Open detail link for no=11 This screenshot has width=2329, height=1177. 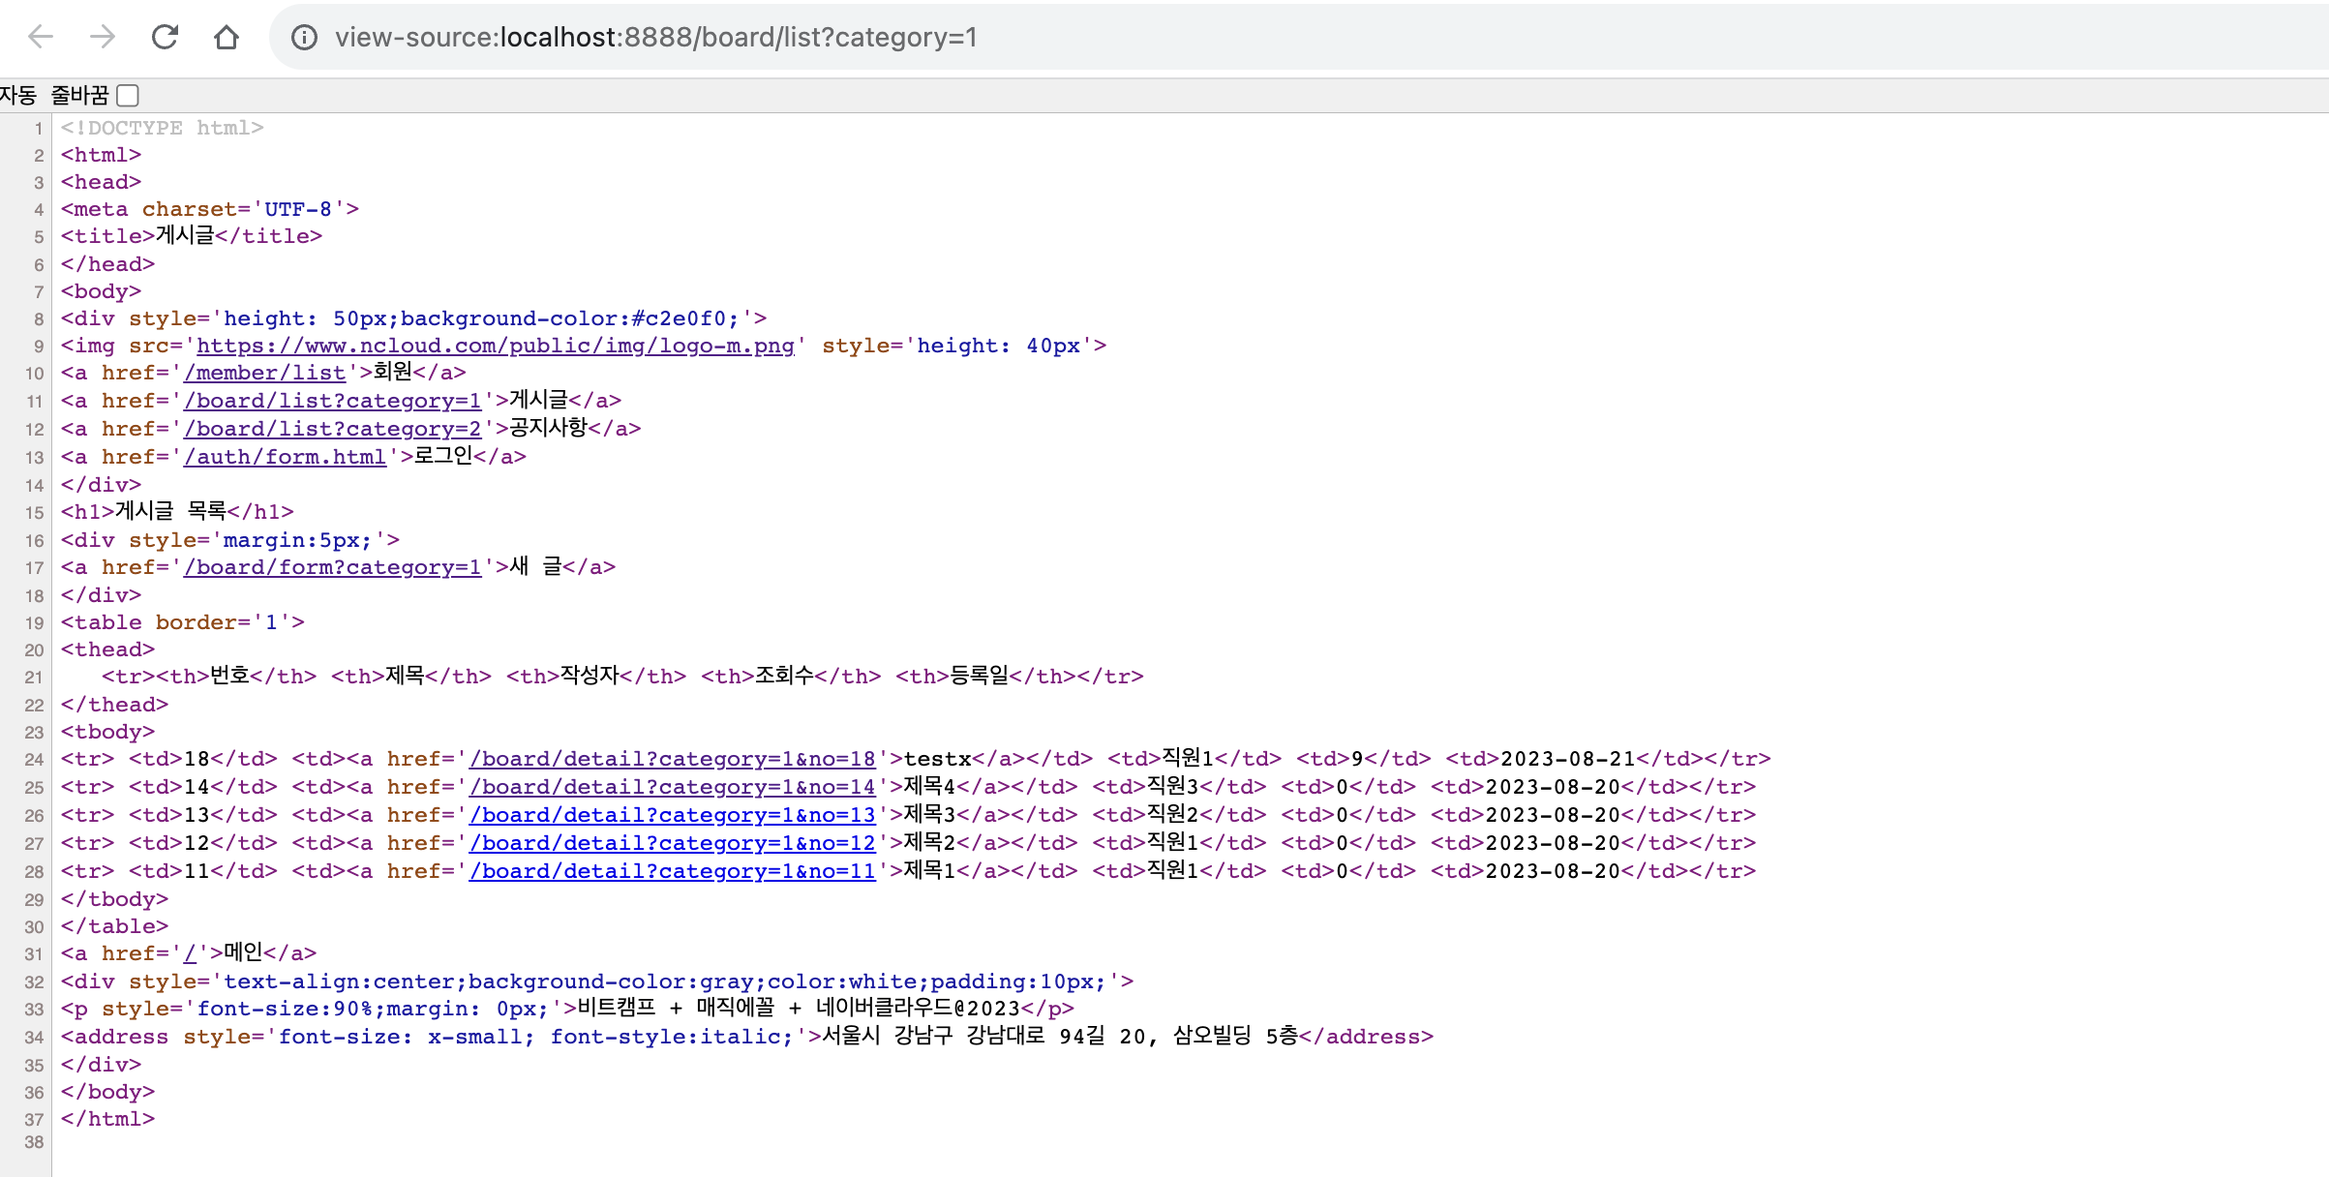click(x=672, y=871)
